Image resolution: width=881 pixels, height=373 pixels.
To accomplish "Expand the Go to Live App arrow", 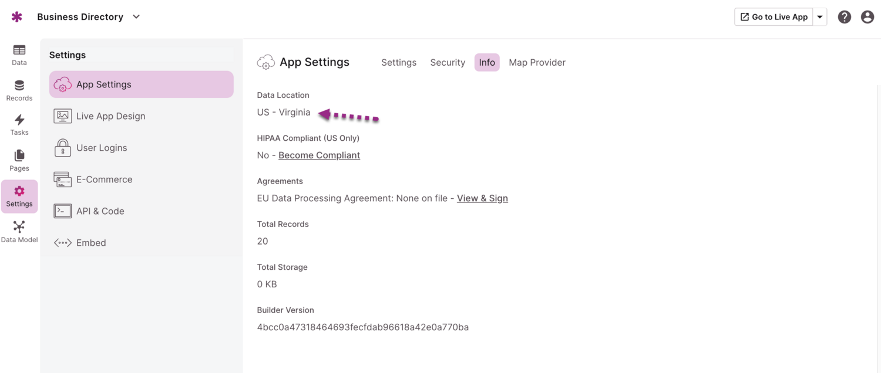I will (820, 17).
